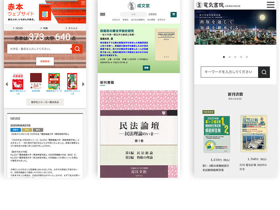The image size is (280, 210).
Task: Open the 風呂で覚えるシリーズ cover thumbnail
Action: pos(18,81)
